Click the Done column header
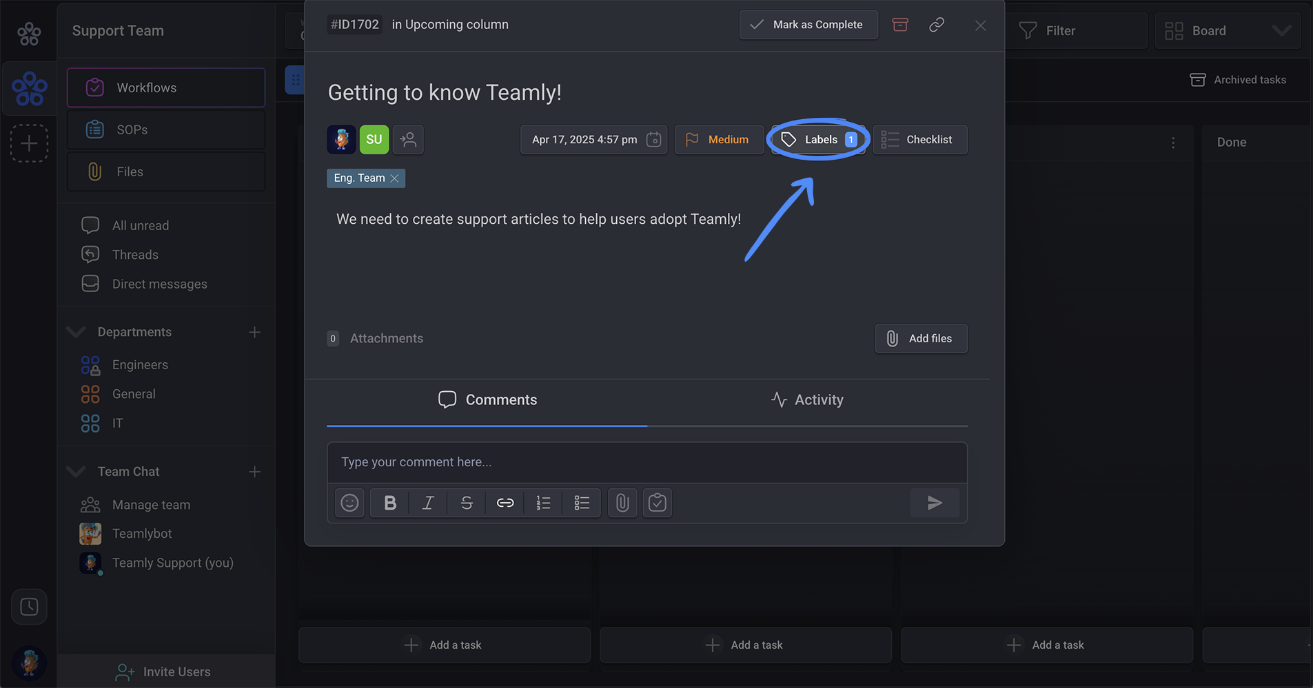The width and height of the screenshot is (1313, 688). coord(1232,143)
